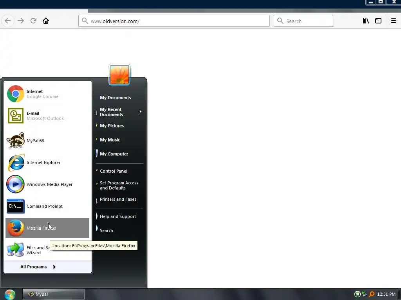Click the orange magnifier tray icon

click(372, 294)
